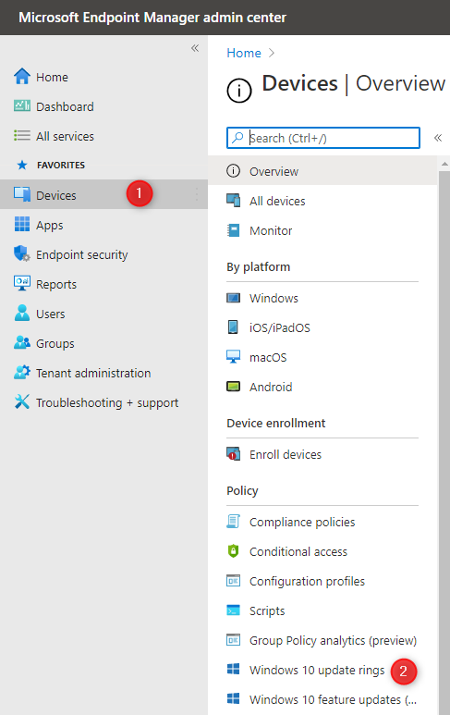Click the Apps grid icon
The image size is (450, 715).
[22, 225]
